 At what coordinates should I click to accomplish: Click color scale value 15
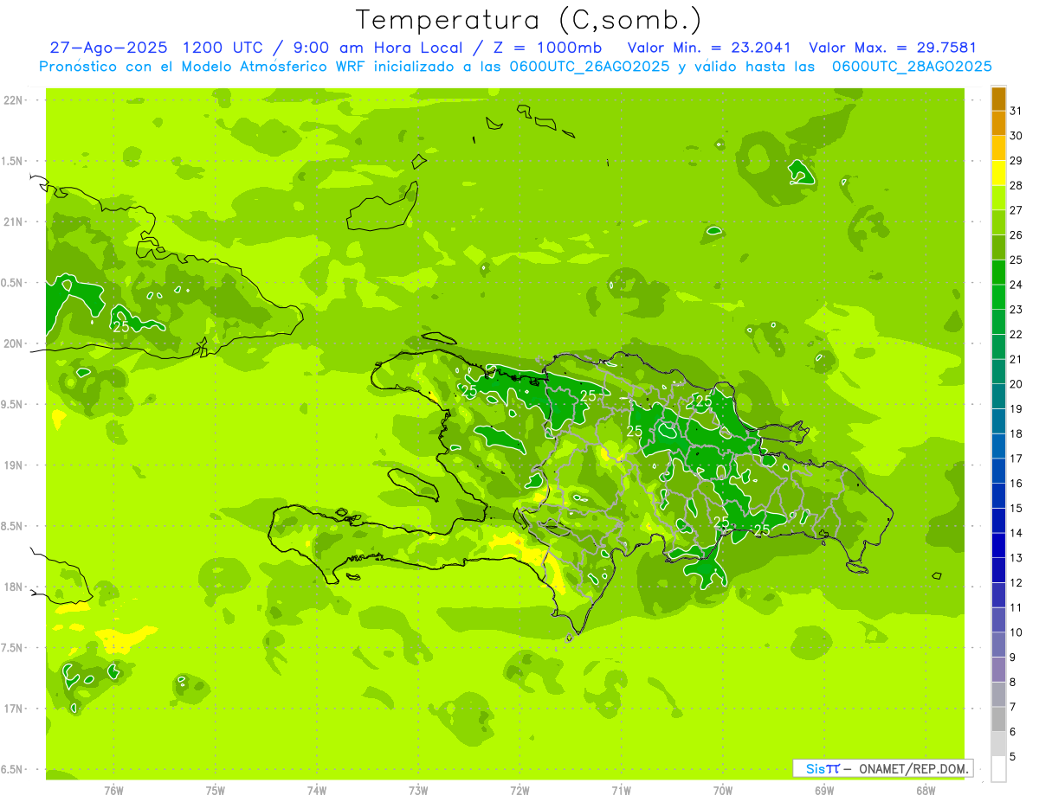point(1016,509)
